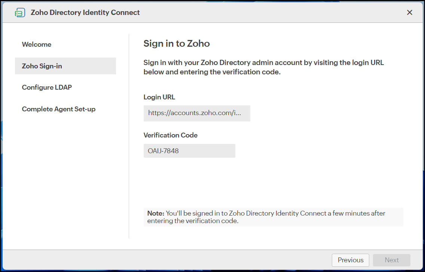Screen dimensions: 425x272
Task: Click the Zoho Directory Identity Connect app icon
Action: 20,13
